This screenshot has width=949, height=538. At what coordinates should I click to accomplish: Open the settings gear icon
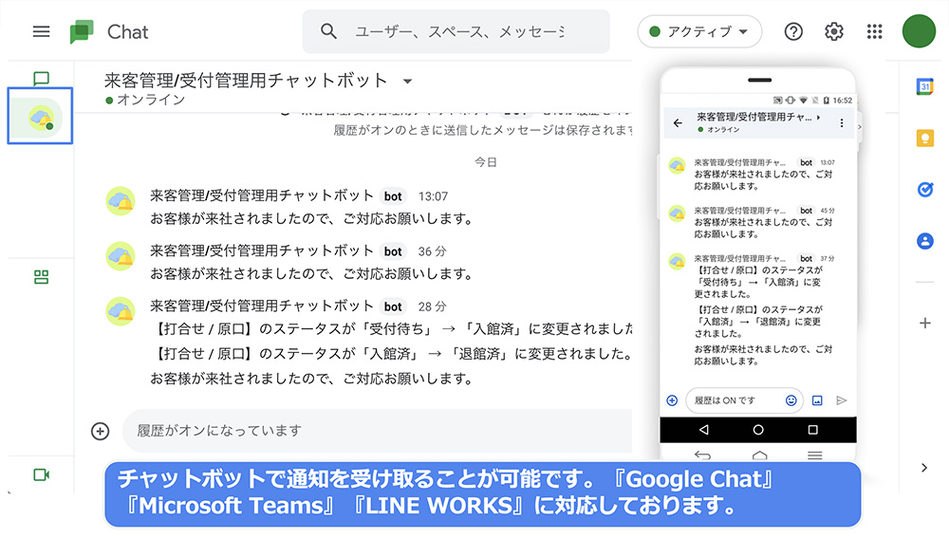click(x=834, y=31)
